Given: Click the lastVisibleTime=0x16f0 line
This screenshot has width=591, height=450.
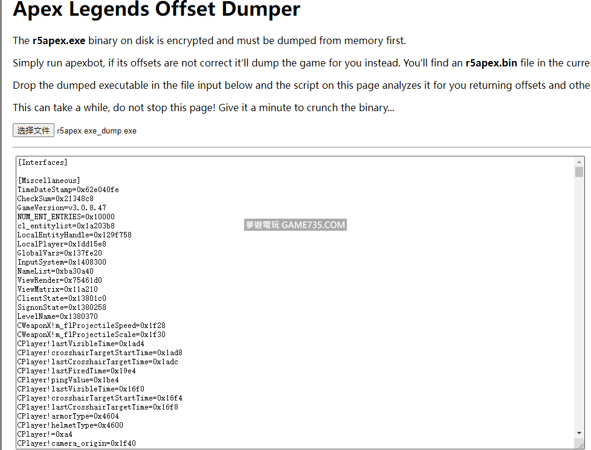Looking at the screenshot, I should (x=81, y=388).
